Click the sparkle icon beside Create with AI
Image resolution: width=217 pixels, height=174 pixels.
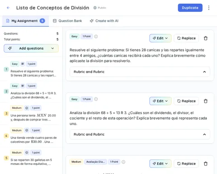(x=91, y=21)
